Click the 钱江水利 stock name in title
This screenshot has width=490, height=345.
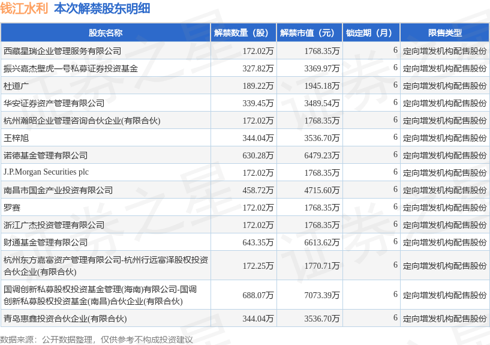[24, 8]
